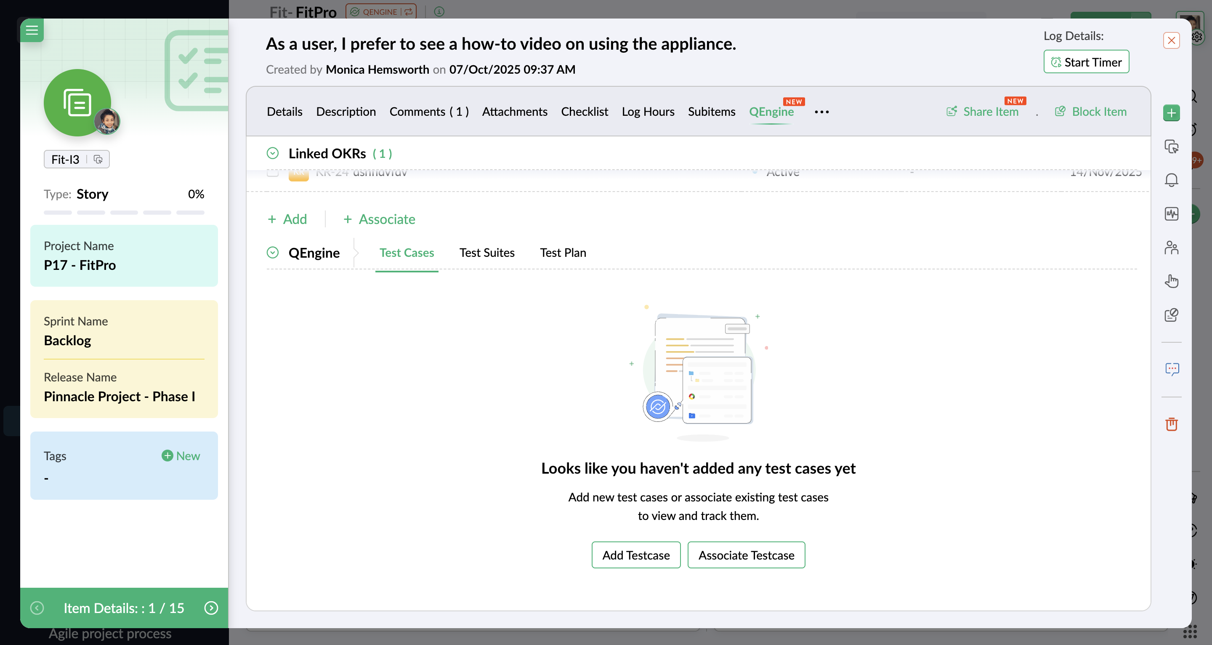Viewport: 1212px width, 645px height.
Task: Collapse the Linked OKRs section
Action: click(272, 154)
